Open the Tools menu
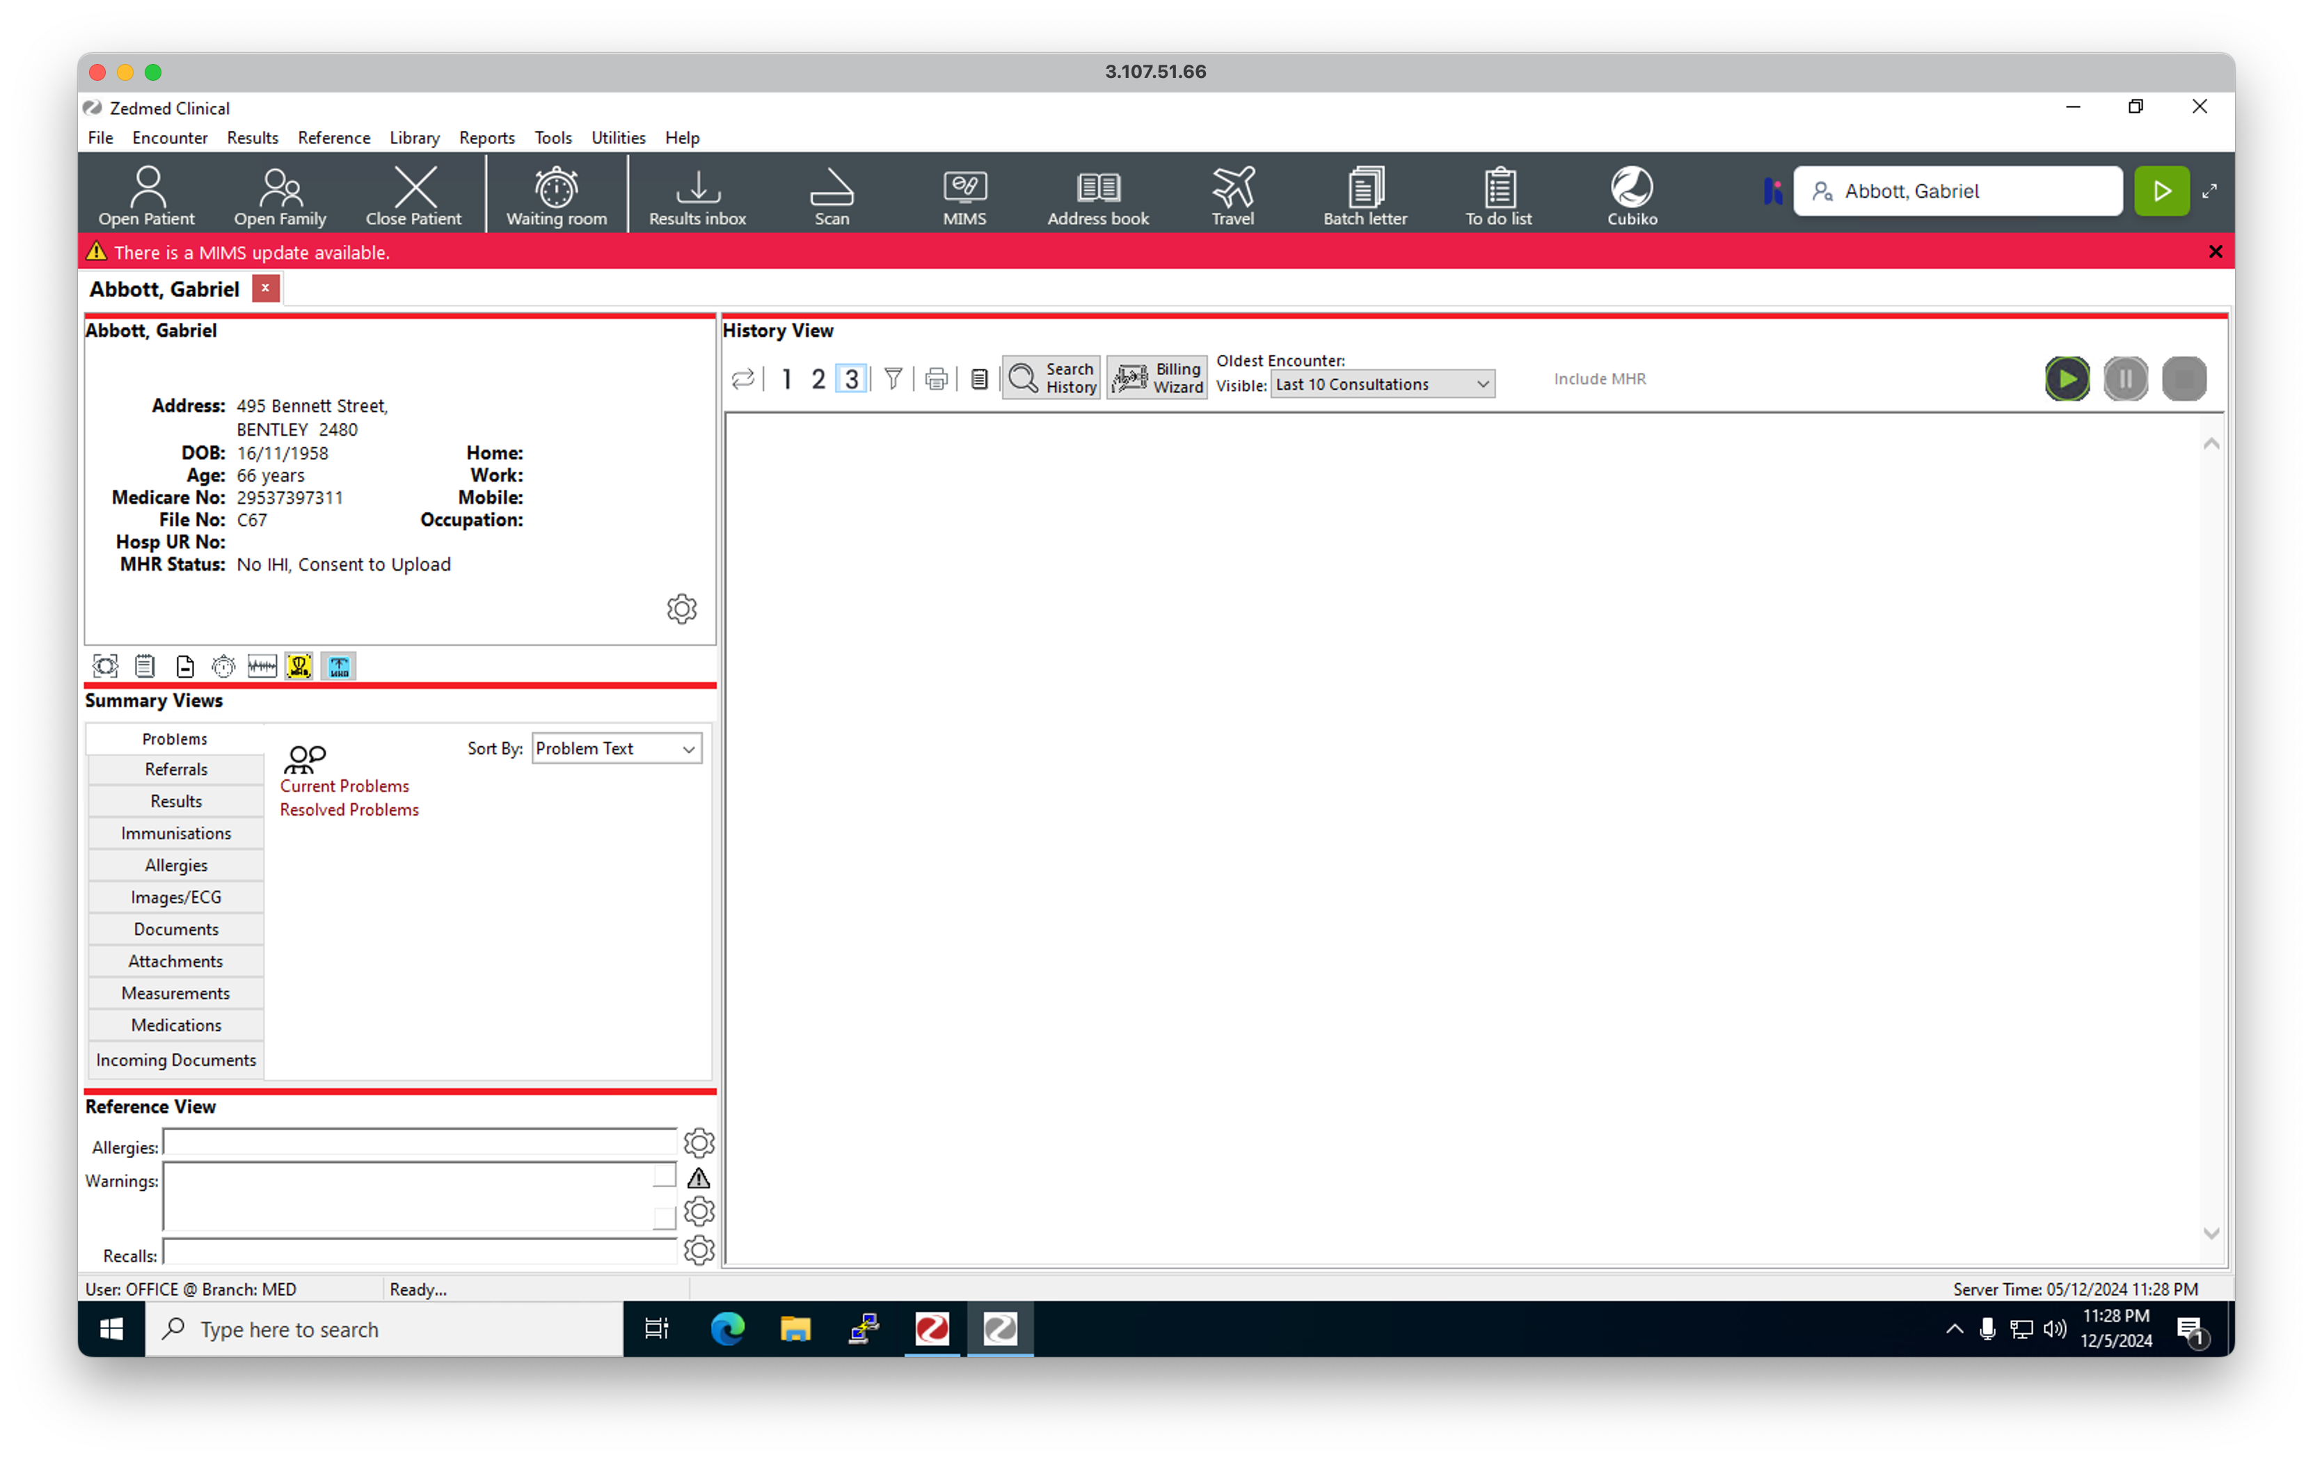2313x1460 pixels. [x=553, y=137]
